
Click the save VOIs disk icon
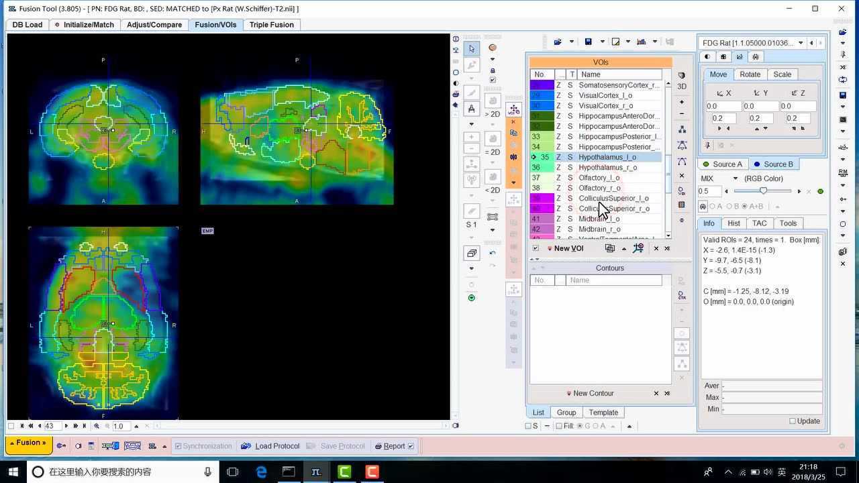point(588,42)
